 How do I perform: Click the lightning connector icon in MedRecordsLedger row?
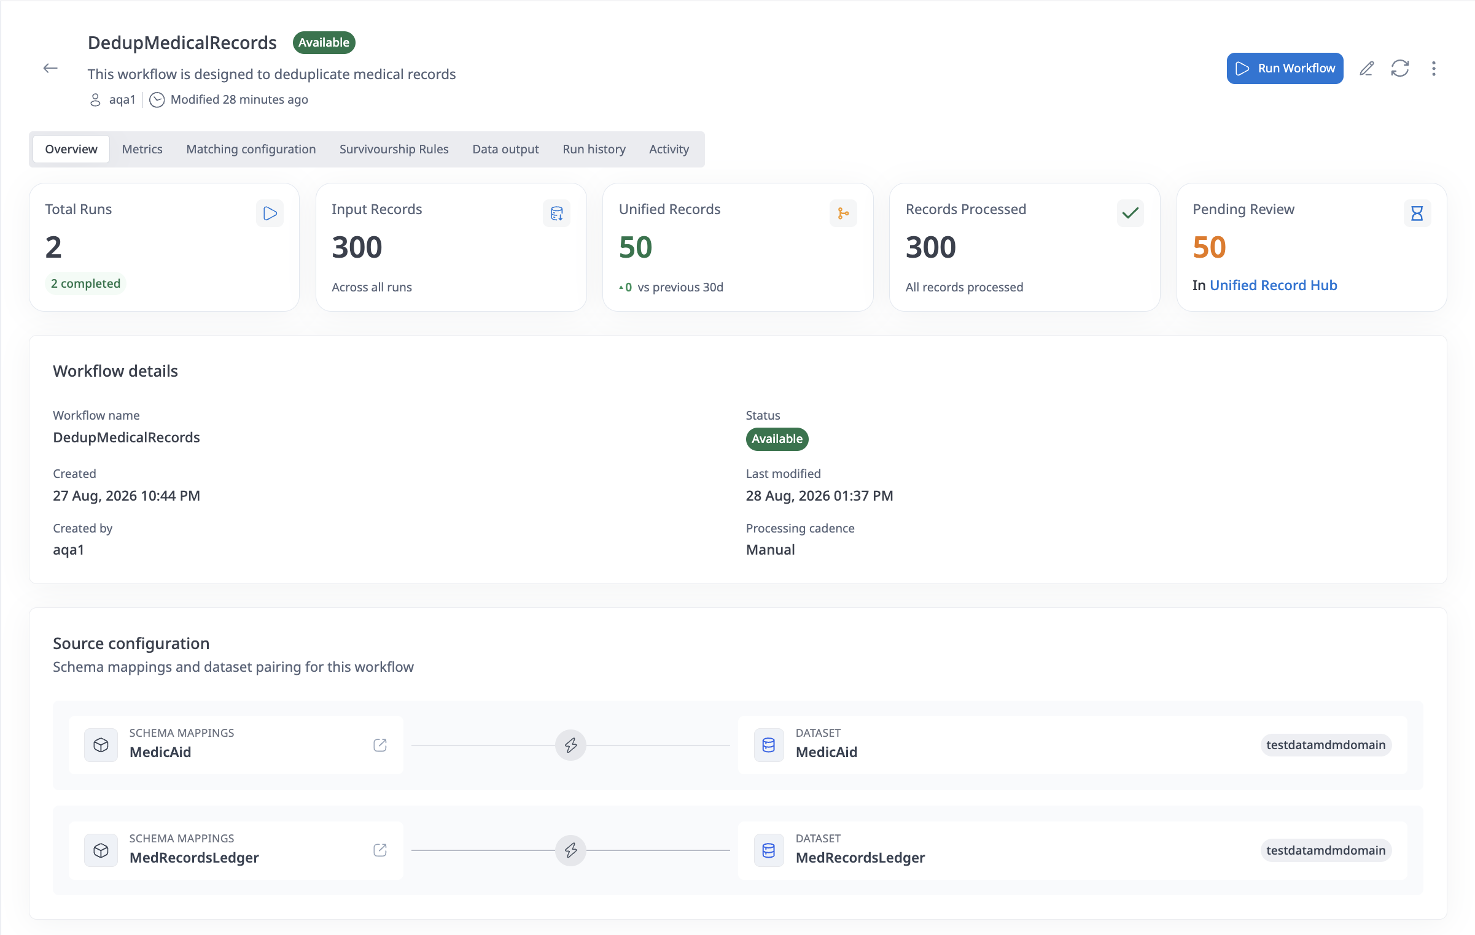coord(570,850)
